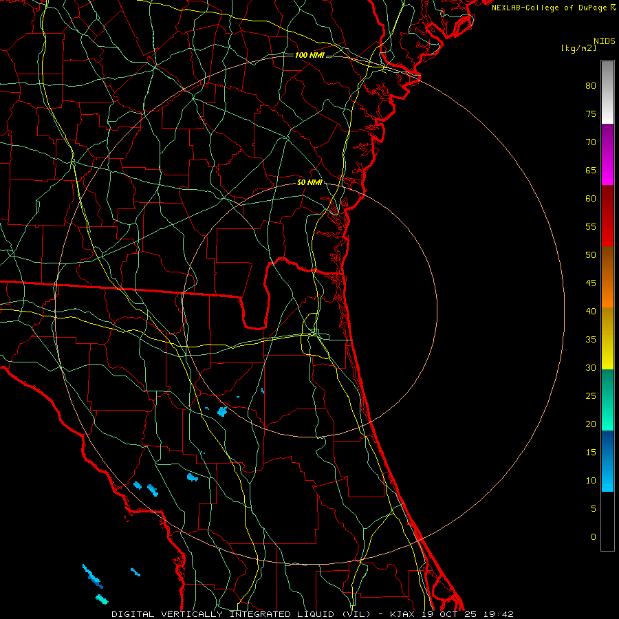Click the 35 value on the scale
This screenshot has width=619, height=619.
pyautogui.click(x=591, y=340)
